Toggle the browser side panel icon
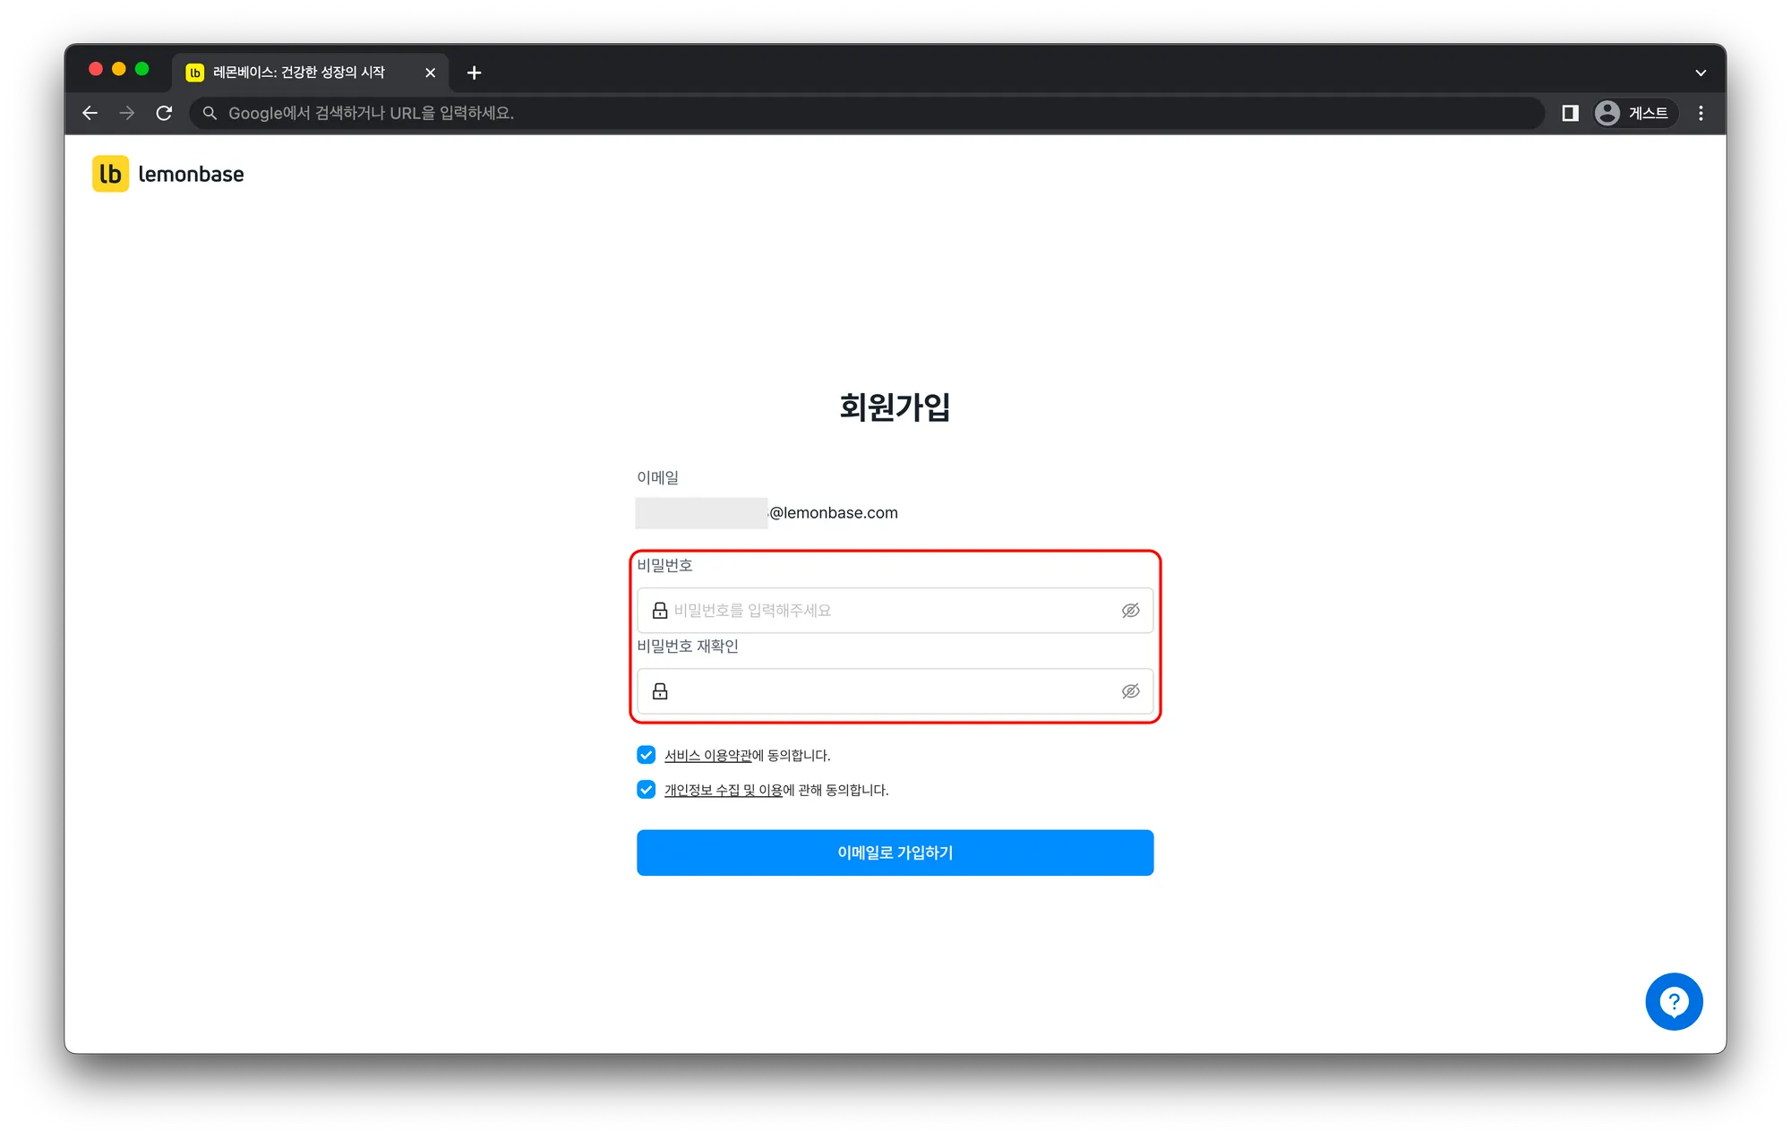The image size is (1791, 1139). coord(1569,113)
